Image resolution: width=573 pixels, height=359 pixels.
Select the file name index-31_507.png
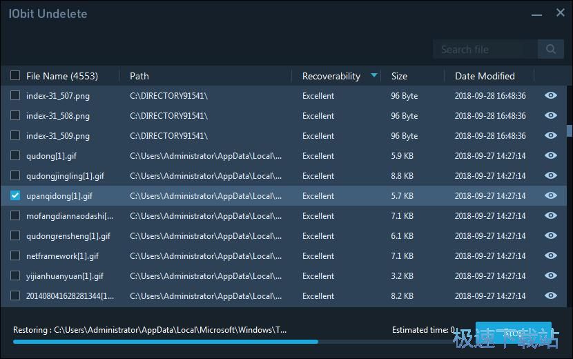click(58, 96)
